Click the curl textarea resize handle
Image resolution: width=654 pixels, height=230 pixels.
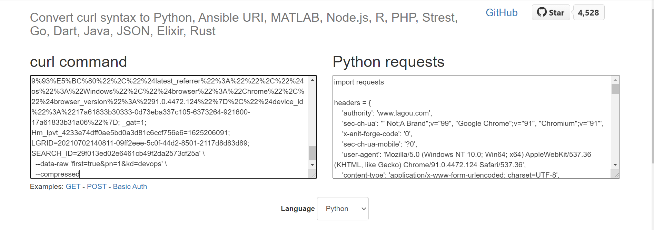point(314,175)
